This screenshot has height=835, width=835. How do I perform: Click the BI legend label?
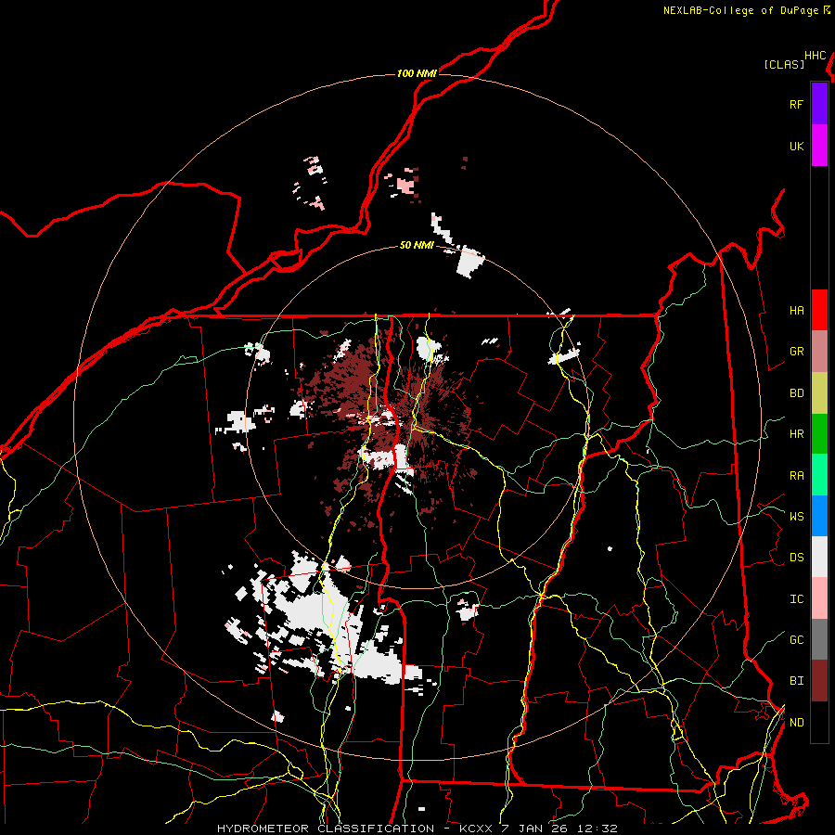tap(796, 681)
